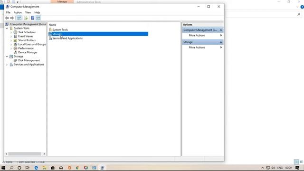
Task: Select Storage row in the Name list
Action: [x=98, y=34]
